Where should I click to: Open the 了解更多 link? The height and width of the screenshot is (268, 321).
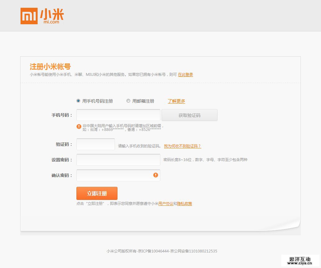(x=177, y=101)
